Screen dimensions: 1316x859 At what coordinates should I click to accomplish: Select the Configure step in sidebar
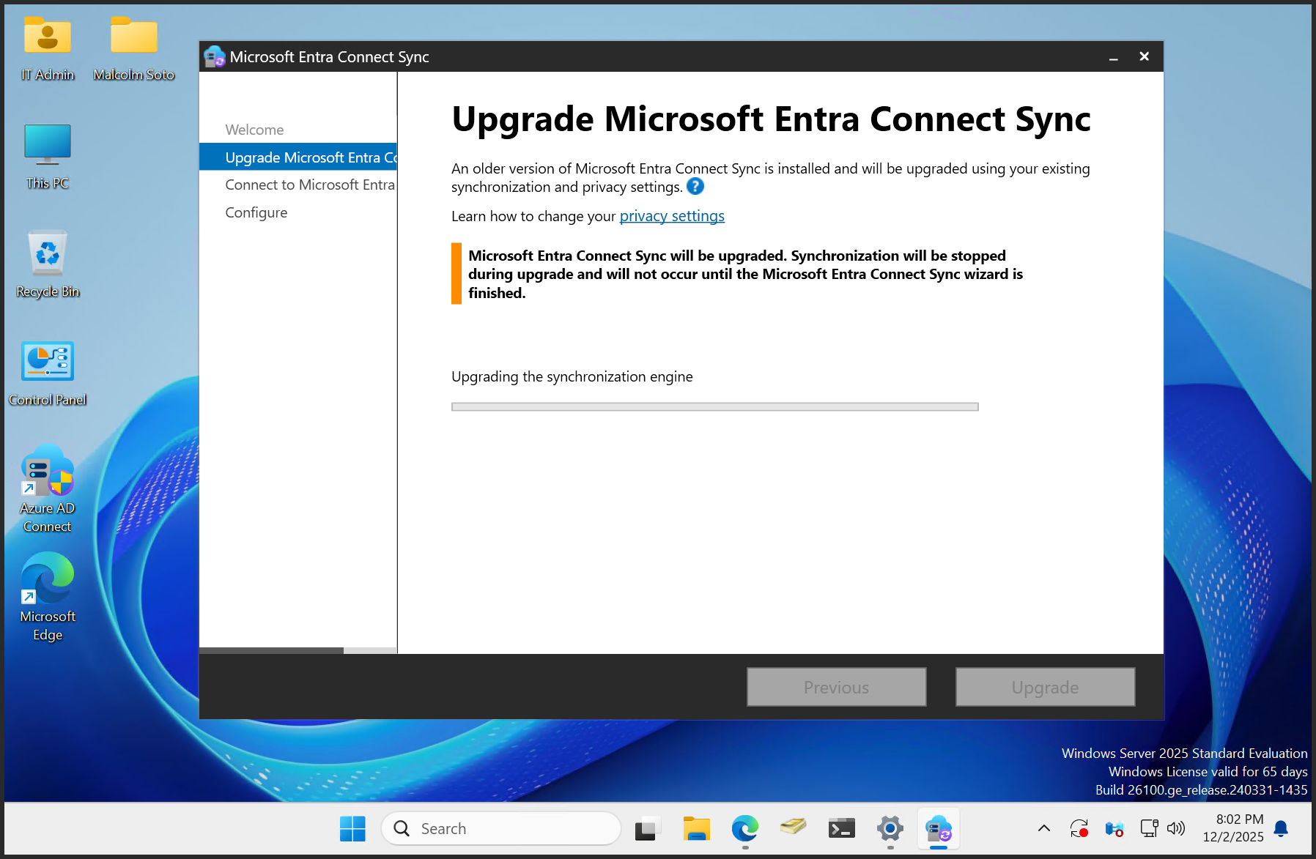pos(256,212)
